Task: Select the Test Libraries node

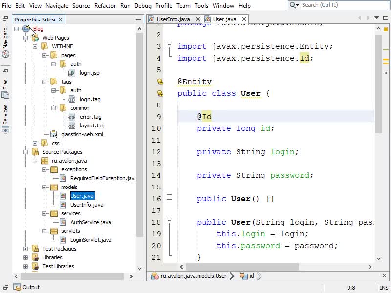Action: [58, 266]
